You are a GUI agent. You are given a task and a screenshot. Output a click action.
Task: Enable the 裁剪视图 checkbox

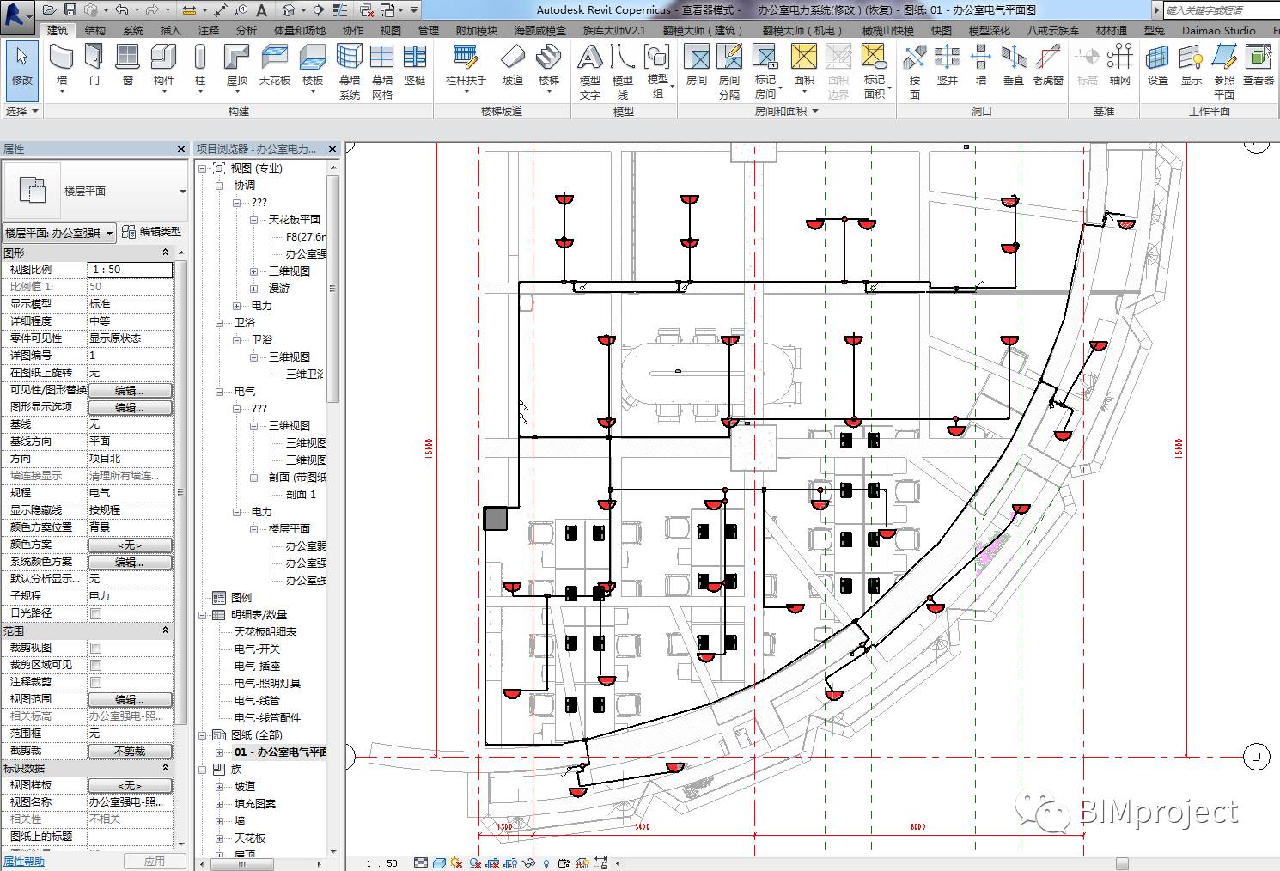[x=95, y=648]
